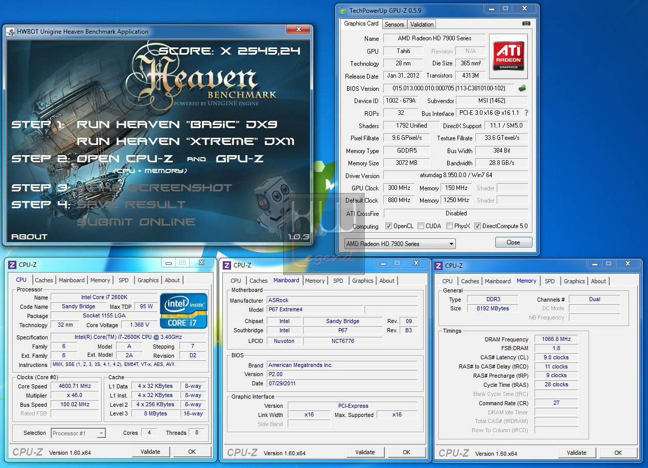648x468 pixels.
Task: Click the GPU-Z title bar icon
Action: [x=342, y=10]
